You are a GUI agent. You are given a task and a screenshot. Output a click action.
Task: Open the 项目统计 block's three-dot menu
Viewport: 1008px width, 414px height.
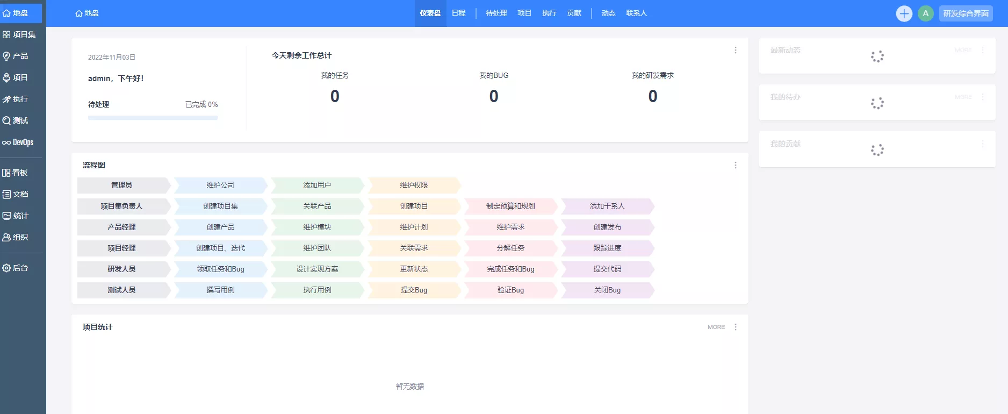(x=736, y=327)
